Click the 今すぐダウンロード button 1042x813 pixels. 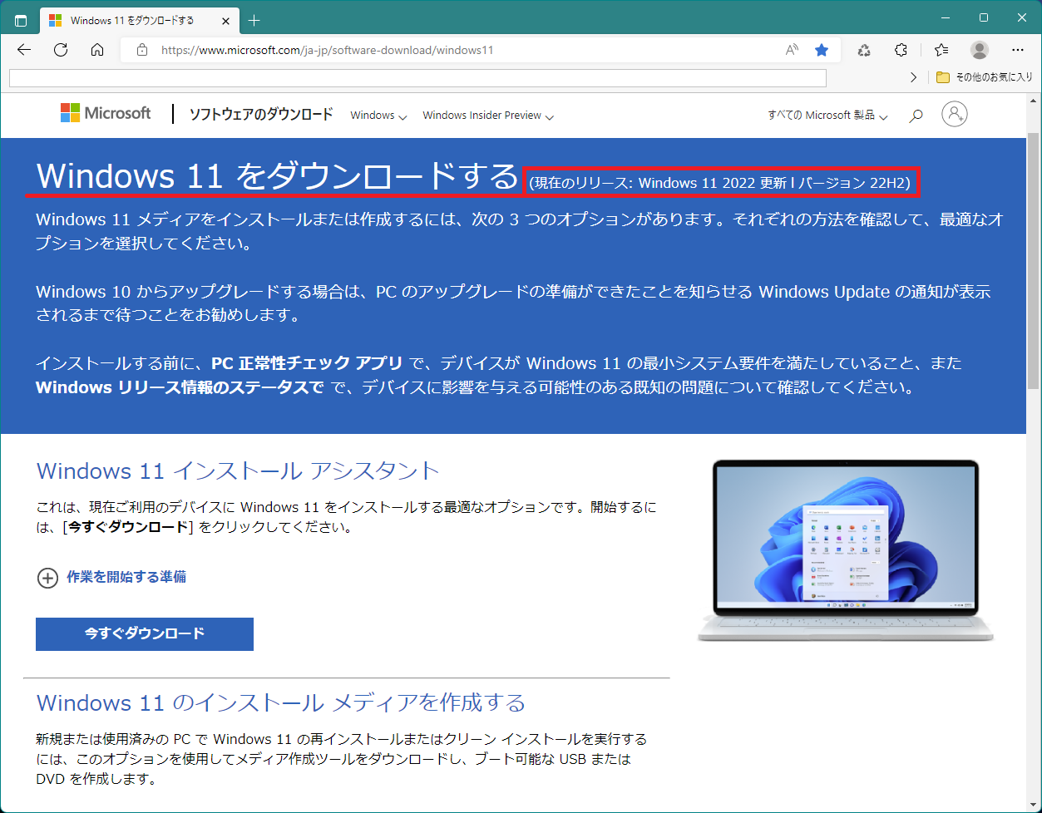(x=144, y=633)
